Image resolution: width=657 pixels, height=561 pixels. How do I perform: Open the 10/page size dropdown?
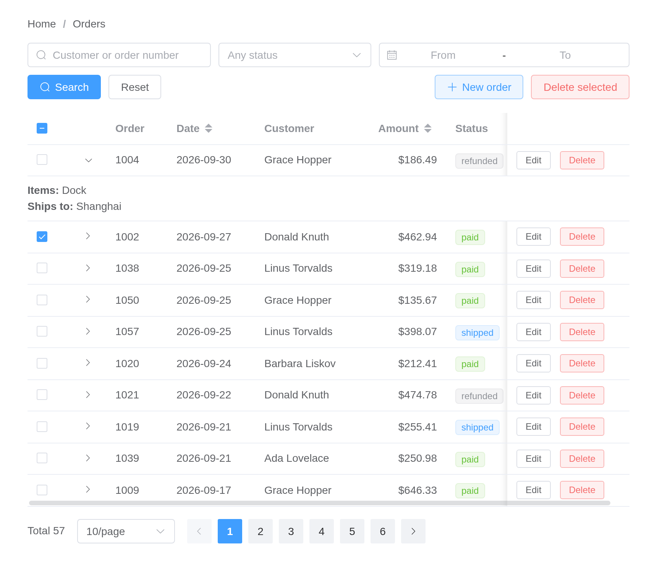coord(126,531)
